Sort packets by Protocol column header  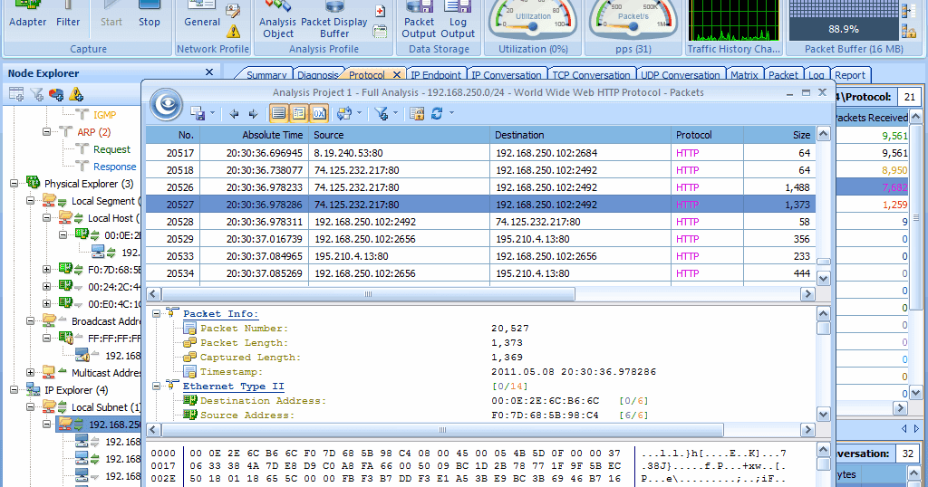pos(707,135)
